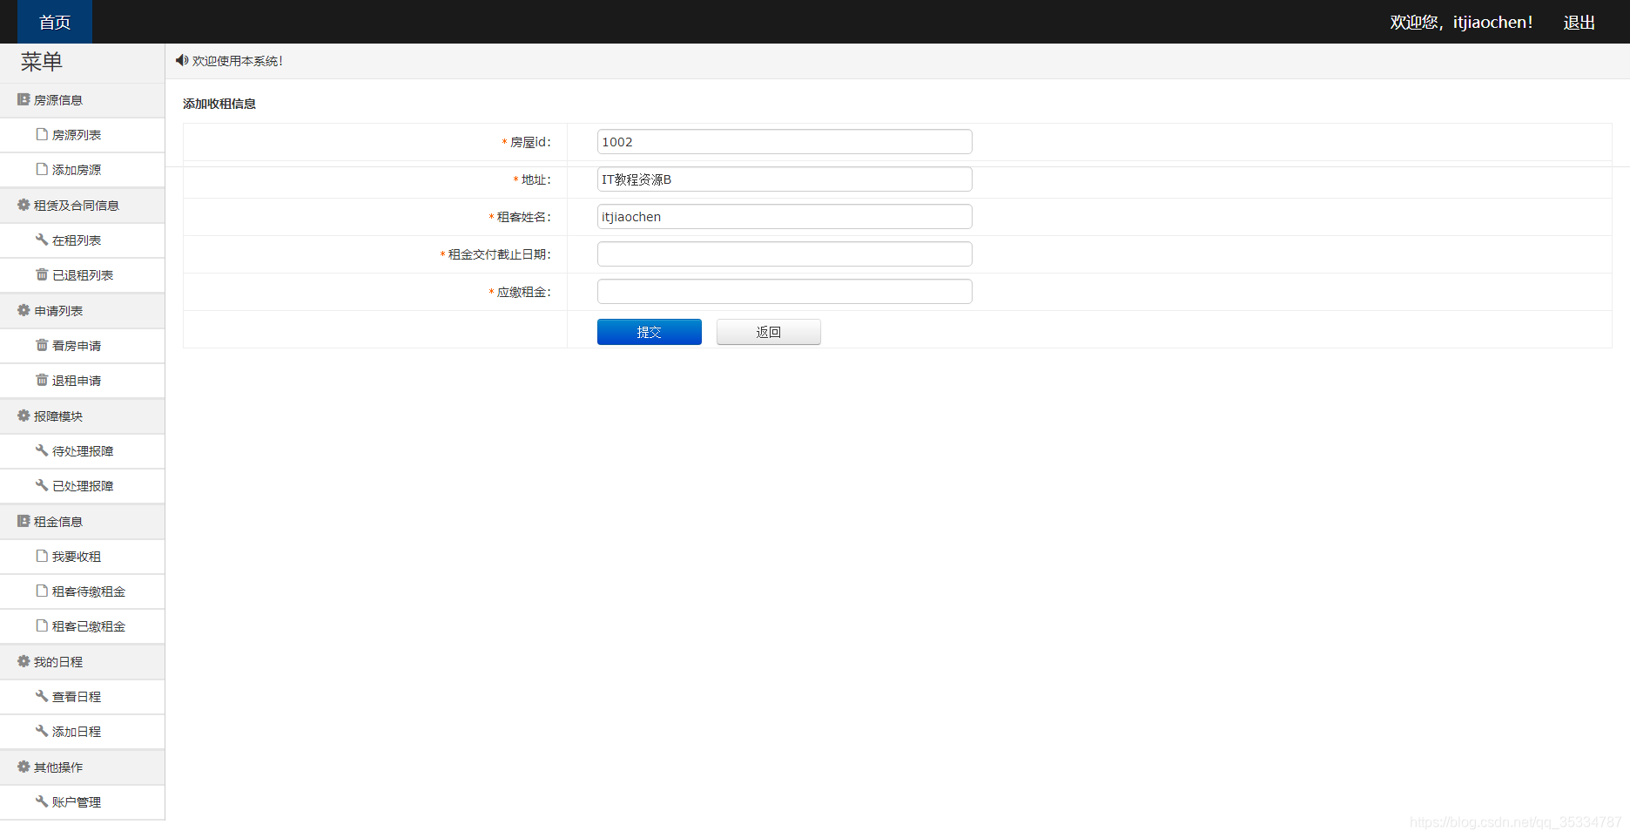1630x838 pixels.
Task: Focus the 应缴租金 input field
Action: pos(785,292)
